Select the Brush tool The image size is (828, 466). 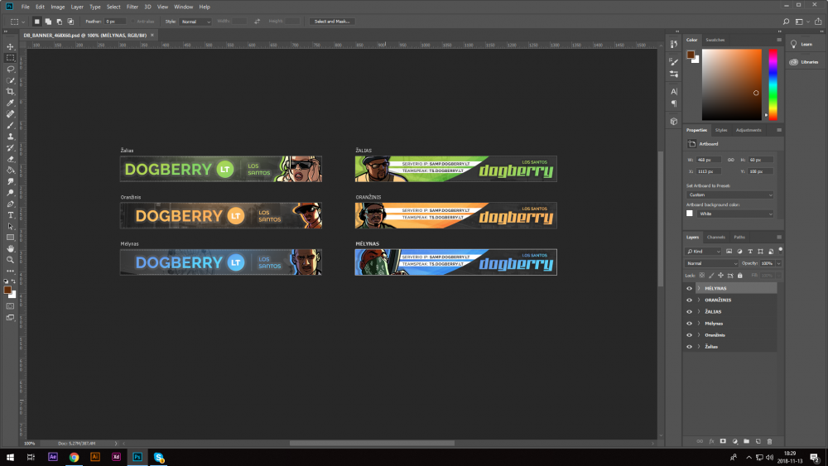[x=10, y=125]
